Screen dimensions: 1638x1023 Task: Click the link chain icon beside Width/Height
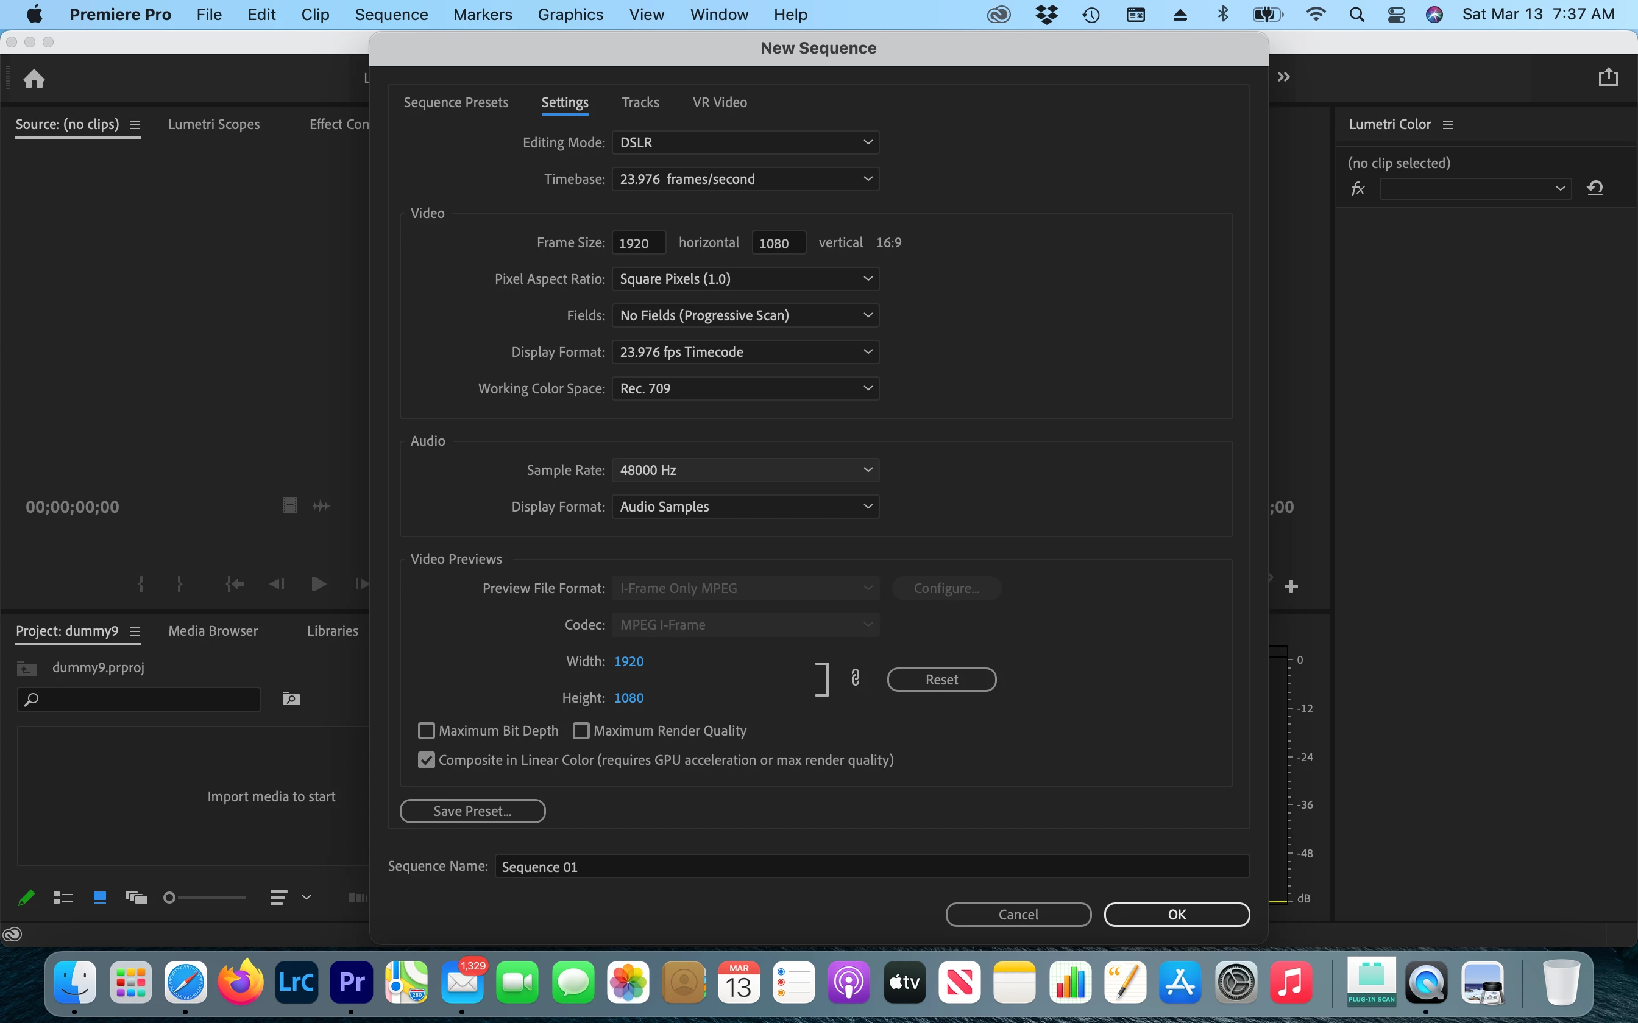click(855, 678)
